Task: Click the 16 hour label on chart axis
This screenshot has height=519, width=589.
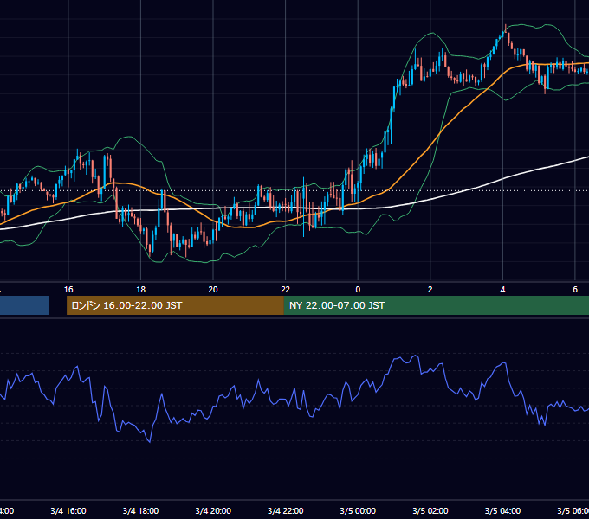Action: (68, 290)
